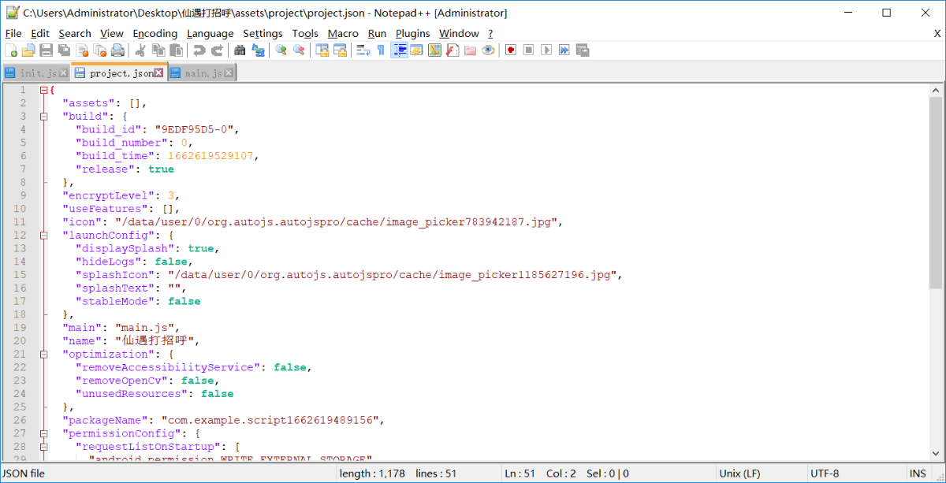The image size is (946, 483).
Task: Open the Language menu
Action: pos(210,33)
